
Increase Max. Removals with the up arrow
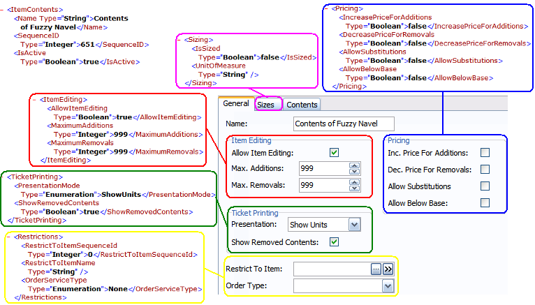point(354,182)
